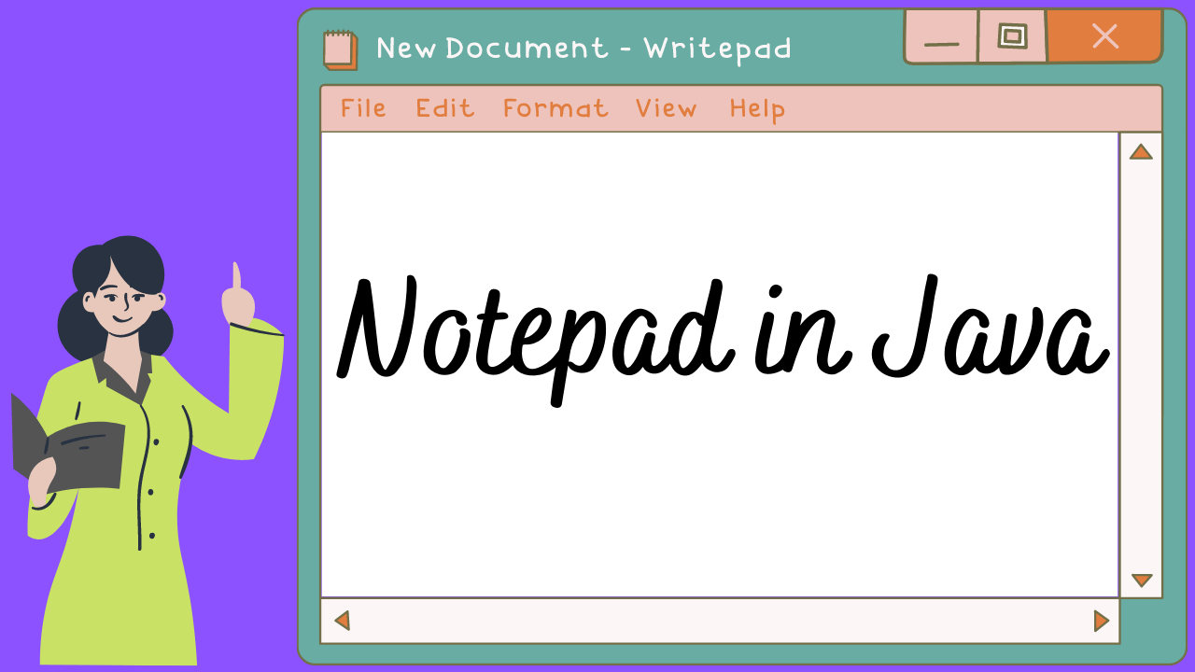Close the Writepad window
The width and height of the screenshot is (1195, 672).
click(1104, 36)
